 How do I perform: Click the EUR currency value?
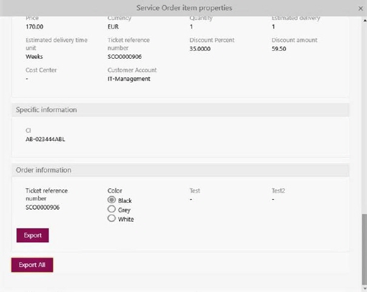click(x=113, y=27)
